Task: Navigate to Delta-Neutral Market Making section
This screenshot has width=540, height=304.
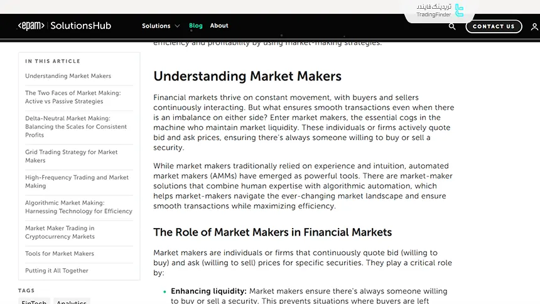Action: 76,126
